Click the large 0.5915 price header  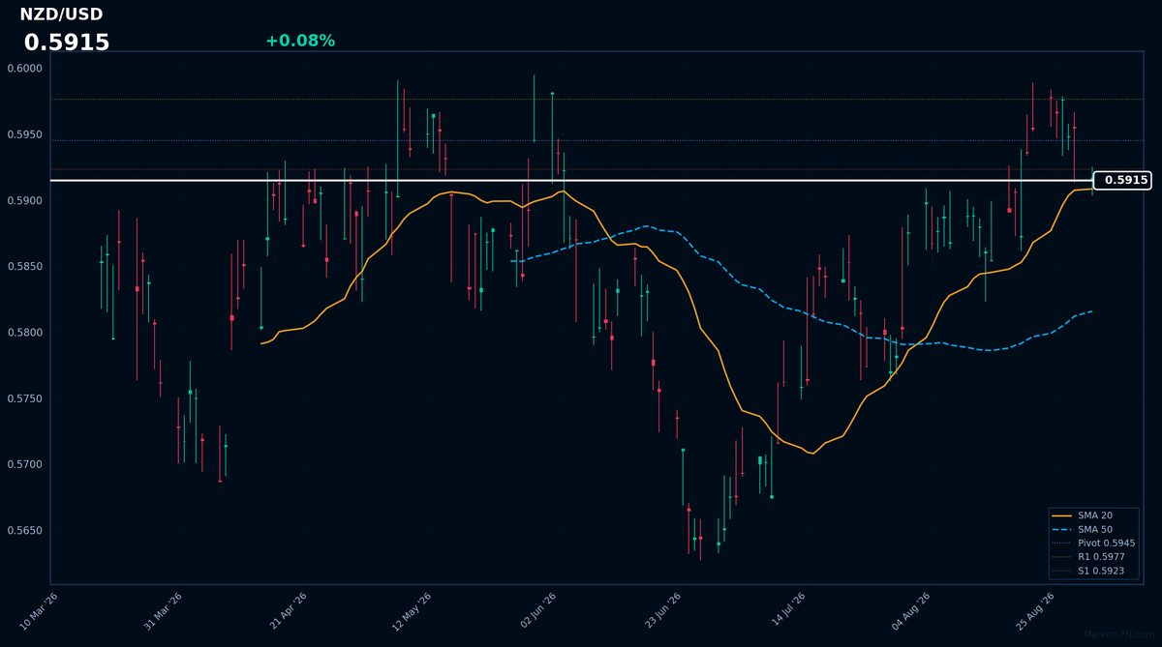click(67, 43)
